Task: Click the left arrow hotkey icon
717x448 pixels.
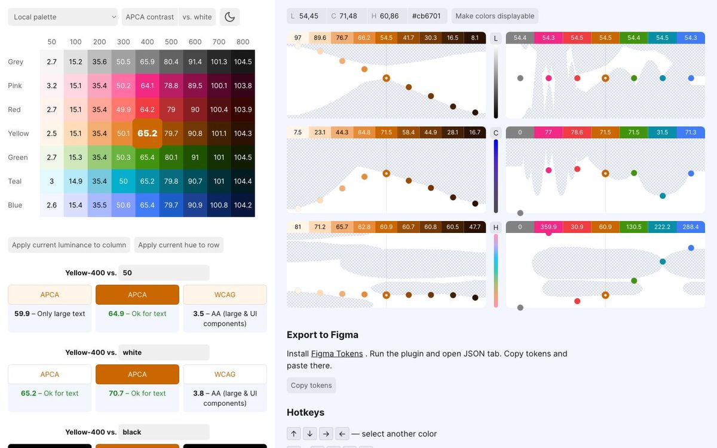Action: (x=342, y=434)
